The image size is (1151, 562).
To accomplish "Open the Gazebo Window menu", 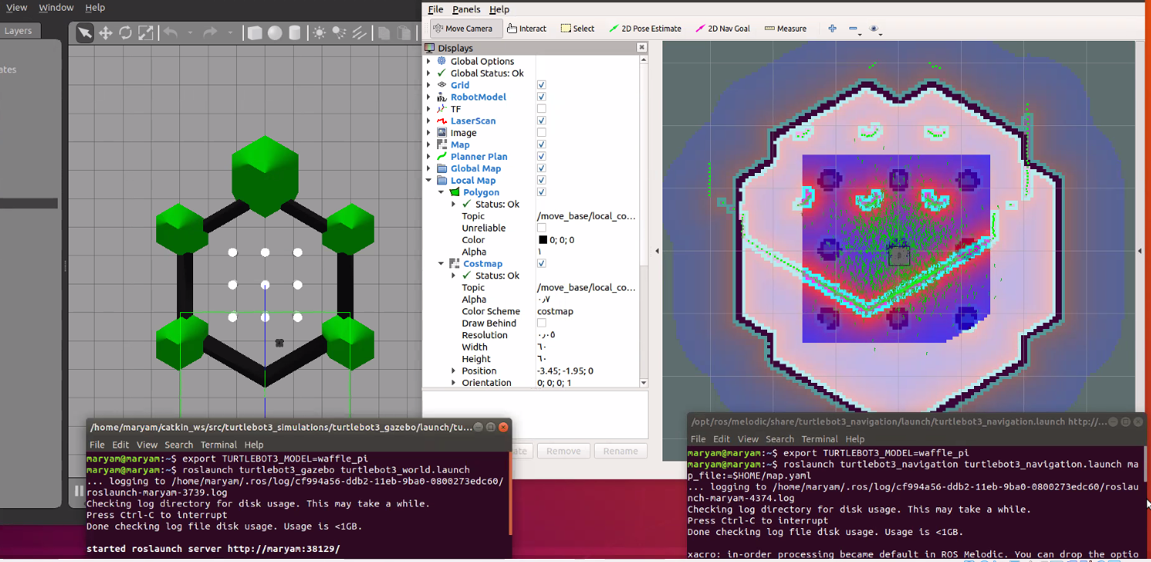I will (x=56, y=8).
